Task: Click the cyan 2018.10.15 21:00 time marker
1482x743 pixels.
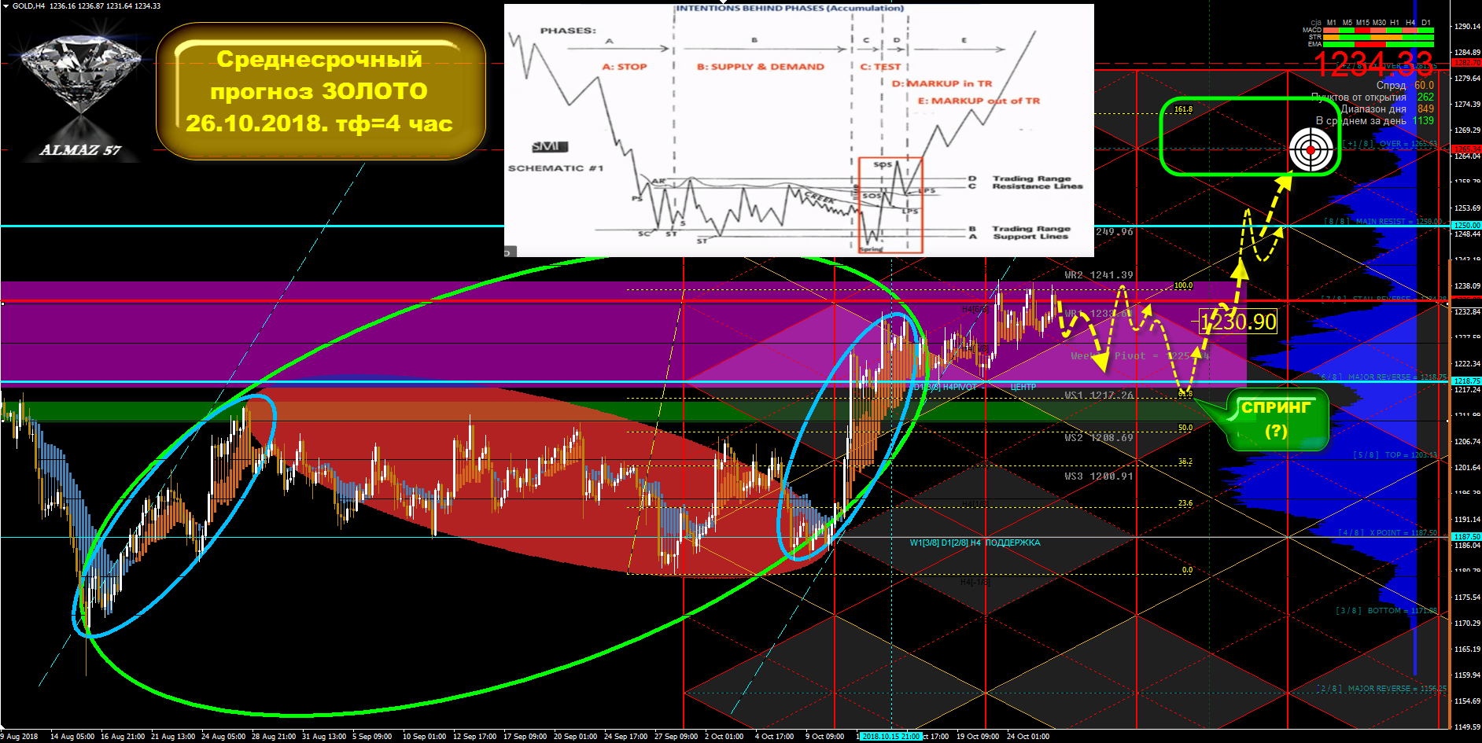Action: click(x=890, y=737)
